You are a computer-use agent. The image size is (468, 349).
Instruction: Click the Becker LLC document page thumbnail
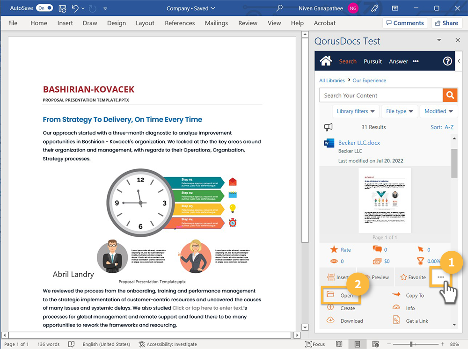[x=384, y=200]
